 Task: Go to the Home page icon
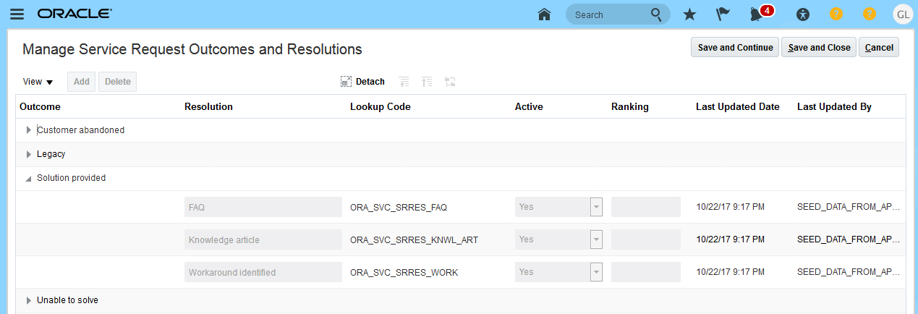tap(545, 14)
